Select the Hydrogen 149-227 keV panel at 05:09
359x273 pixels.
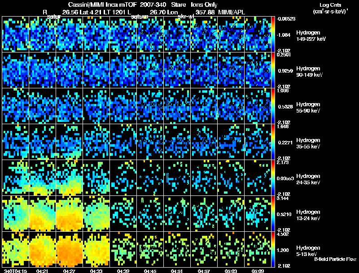[258, 35]
